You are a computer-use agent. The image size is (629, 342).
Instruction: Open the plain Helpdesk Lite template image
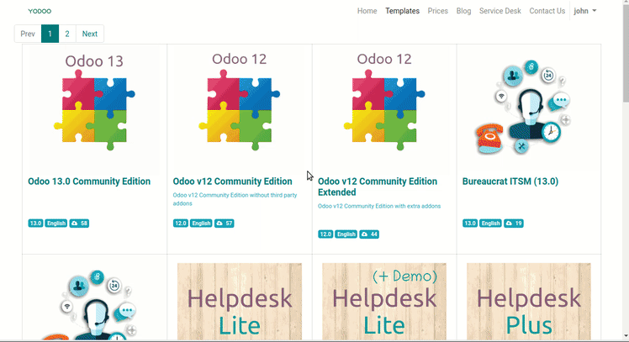[240, 301]
